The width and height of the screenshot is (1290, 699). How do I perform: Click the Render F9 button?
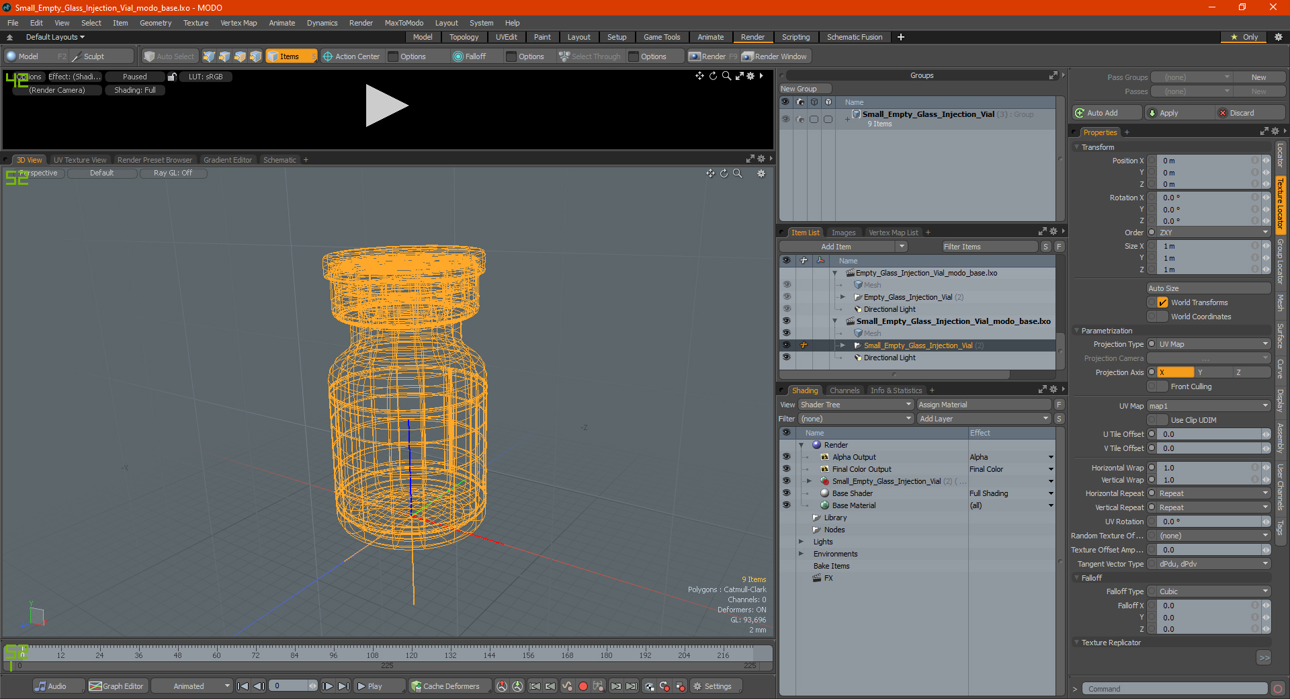712,56
